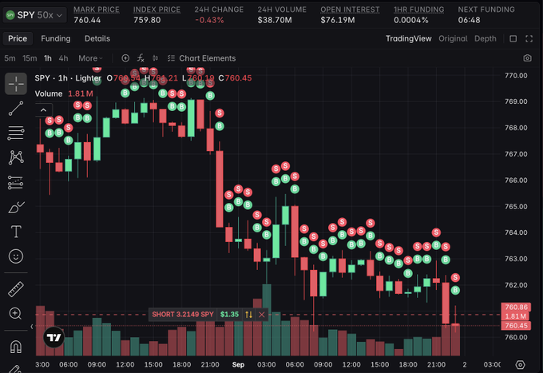Screen dimensions: 543x373
Task: Click the TradingView logo badge
Action: [x=54, y=337]
